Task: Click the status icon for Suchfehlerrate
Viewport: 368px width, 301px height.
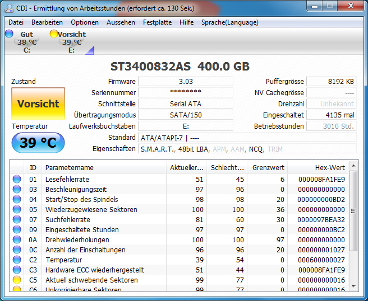Action: pos(17,219)
